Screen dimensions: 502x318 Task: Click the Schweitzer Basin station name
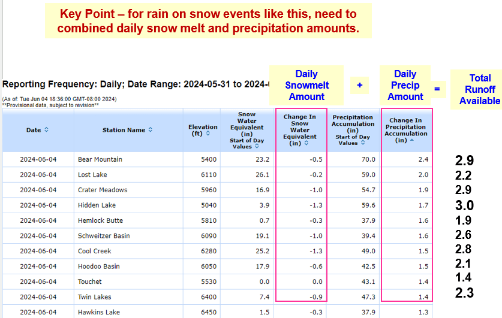click(105, 236)
